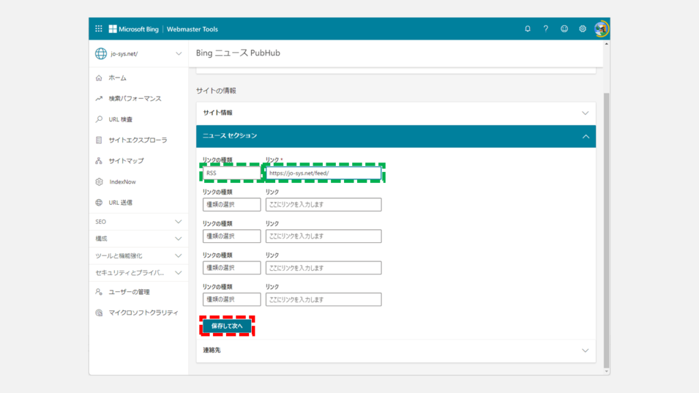Expand the サイト情報 section
The image size is (699, 393).
pyautogui.click(x=396, y=113)
